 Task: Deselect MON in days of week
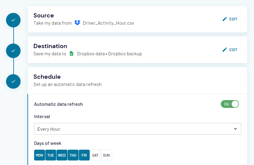[40, 155]
